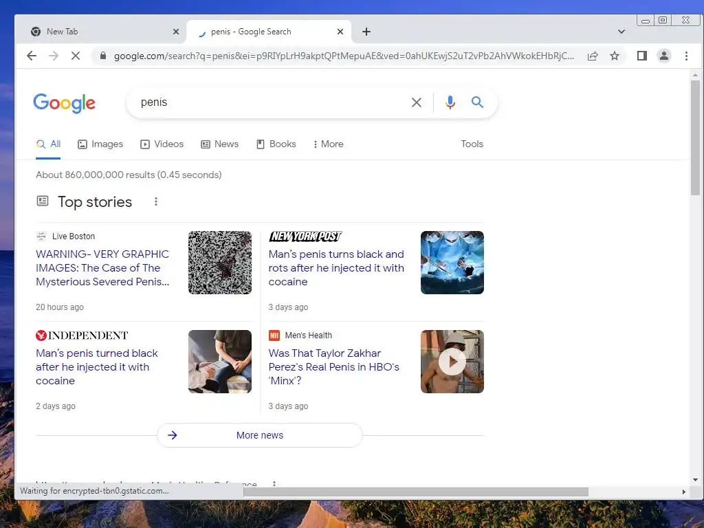Go to Google homepage via logo

point(64,103)
